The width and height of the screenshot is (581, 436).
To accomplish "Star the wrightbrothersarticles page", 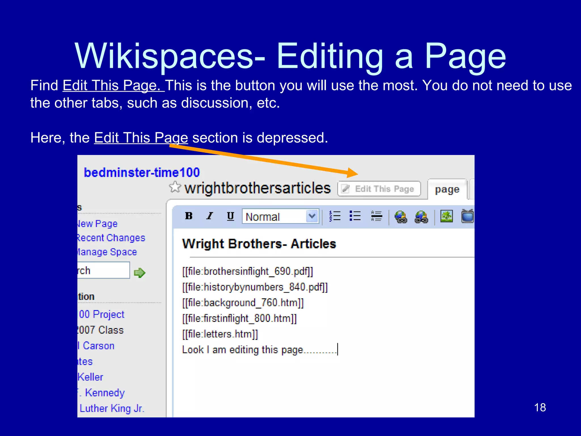I will coord(175,187).
